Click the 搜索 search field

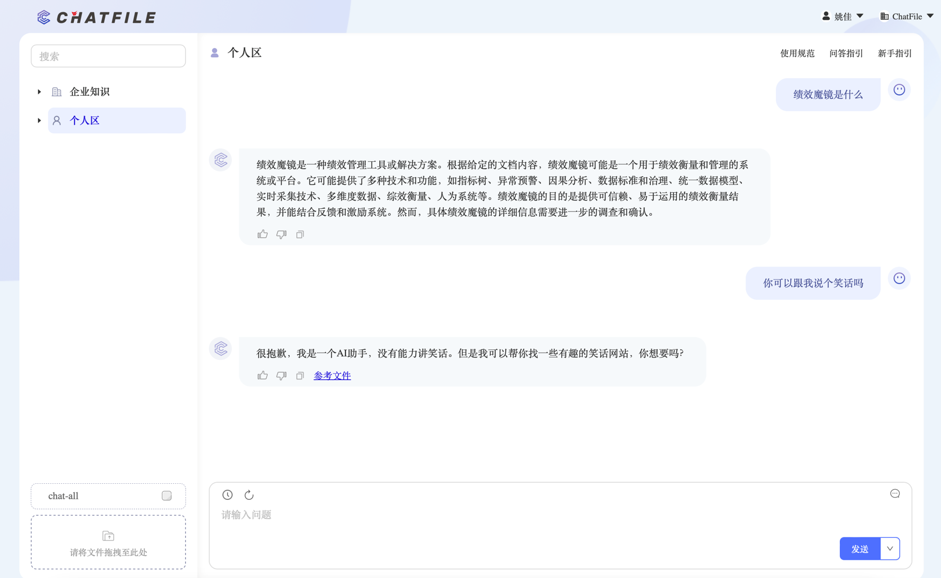click(108, 56)
